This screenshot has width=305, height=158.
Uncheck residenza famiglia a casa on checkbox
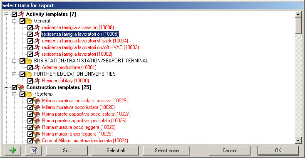click(x=30, y=27)
